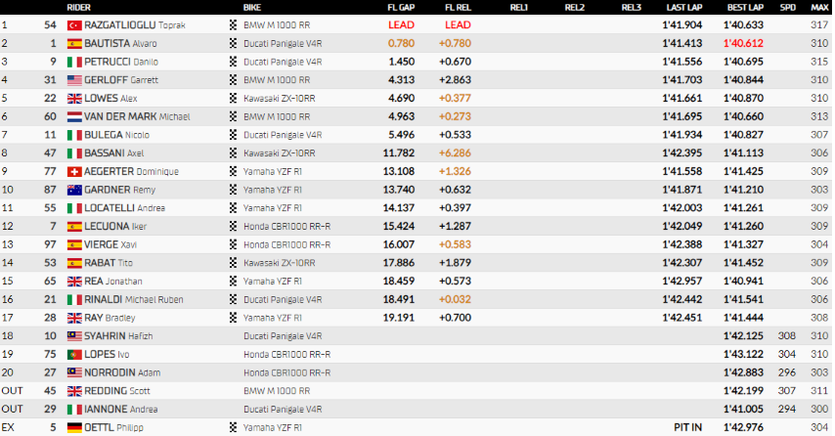
Task: Click the RIDER column header
Action: coord(79,8)
